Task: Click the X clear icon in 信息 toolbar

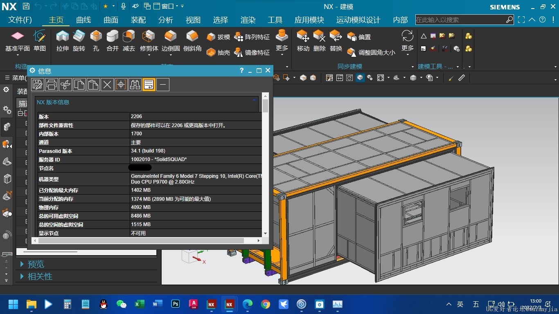Action: point(107,85)
